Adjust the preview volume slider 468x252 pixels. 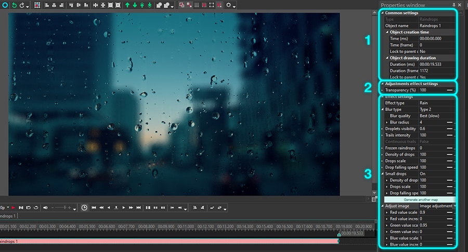(x=61, y=207)
